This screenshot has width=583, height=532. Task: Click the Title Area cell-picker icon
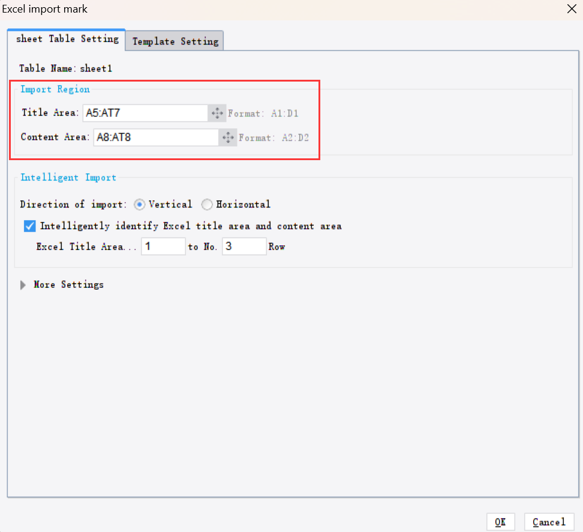tap(217, 113)
